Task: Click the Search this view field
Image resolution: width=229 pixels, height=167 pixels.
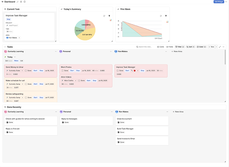Action: (145, 47)
